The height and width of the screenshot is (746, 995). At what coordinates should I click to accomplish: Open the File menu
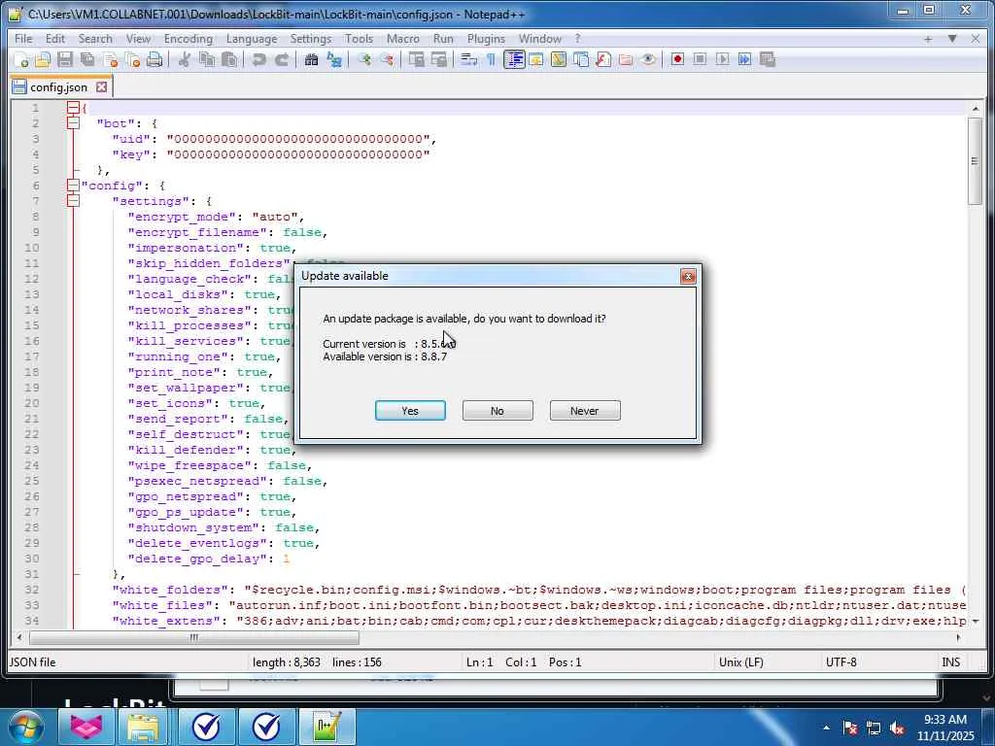point(23,39)
